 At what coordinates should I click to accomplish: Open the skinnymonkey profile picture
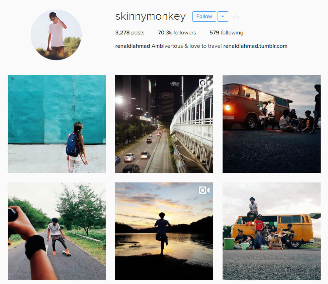click(56, 35)
